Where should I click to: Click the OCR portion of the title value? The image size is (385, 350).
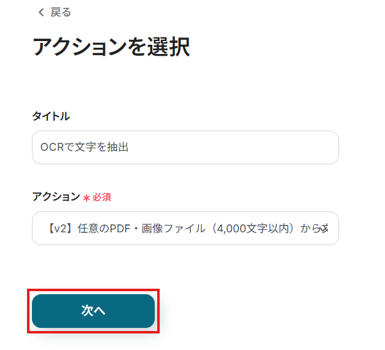pyautogui.click(x=52, y=147)
